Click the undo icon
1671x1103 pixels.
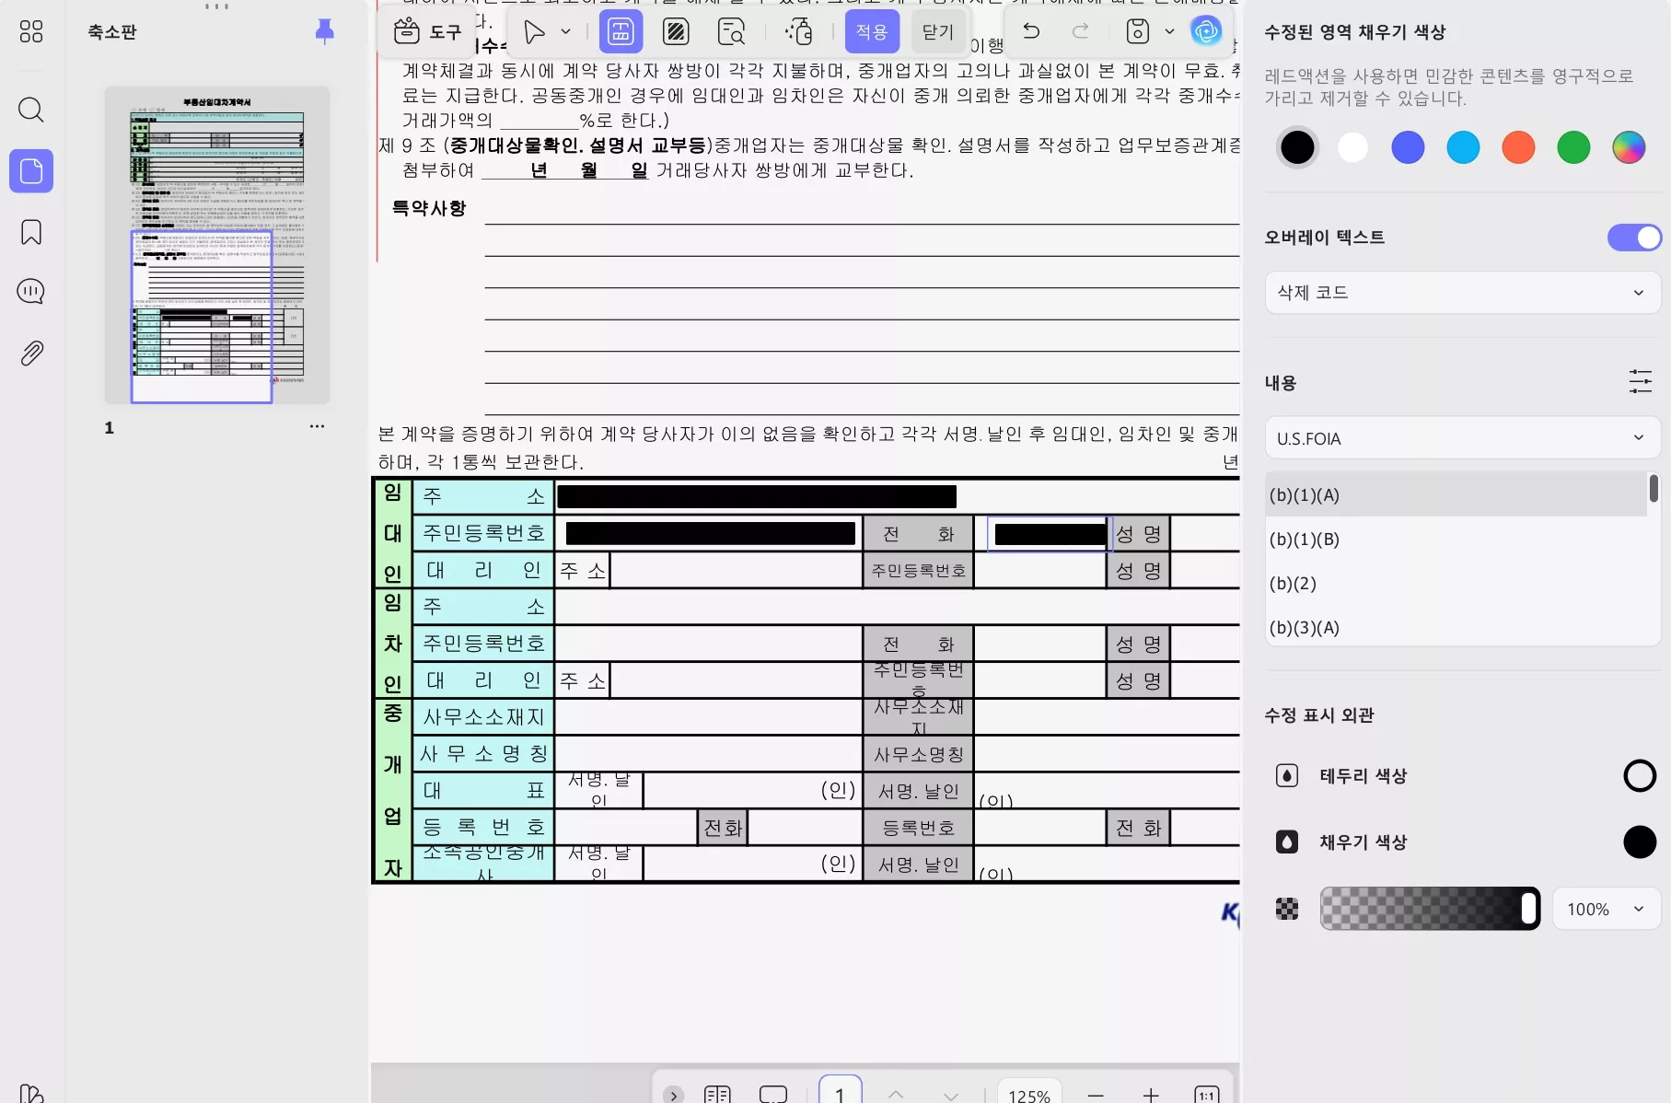pos(1031,31)
